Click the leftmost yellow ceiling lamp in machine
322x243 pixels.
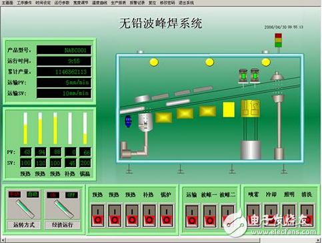coord(154,62)
